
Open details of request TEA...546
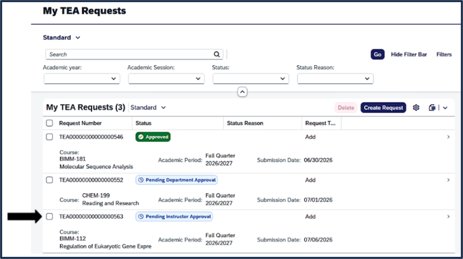tap(448, 137)
